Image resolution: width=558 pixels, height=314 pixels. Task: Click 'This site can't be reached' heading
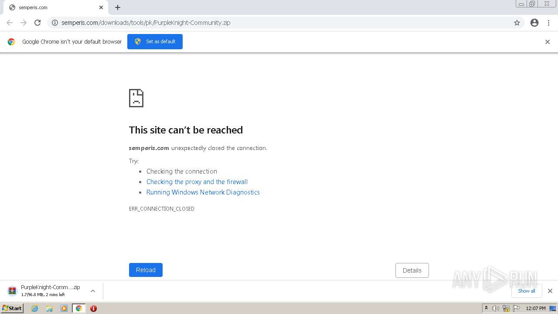(186, 130)
